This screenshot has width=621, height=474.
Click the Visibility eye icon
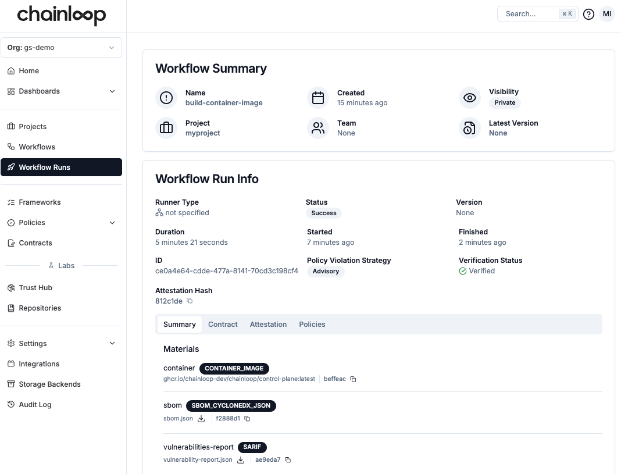coord(470,98)
